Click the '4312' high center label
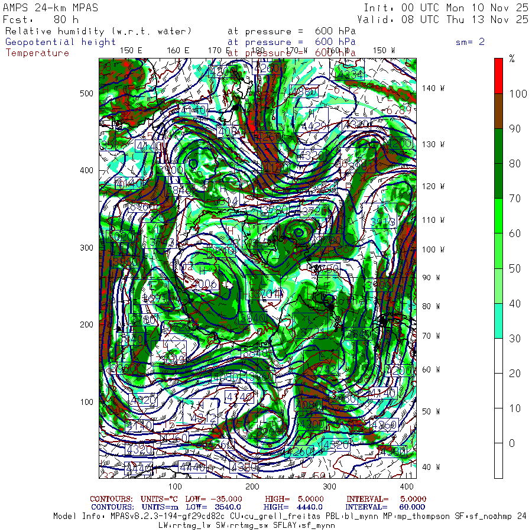 click(203, 419)
